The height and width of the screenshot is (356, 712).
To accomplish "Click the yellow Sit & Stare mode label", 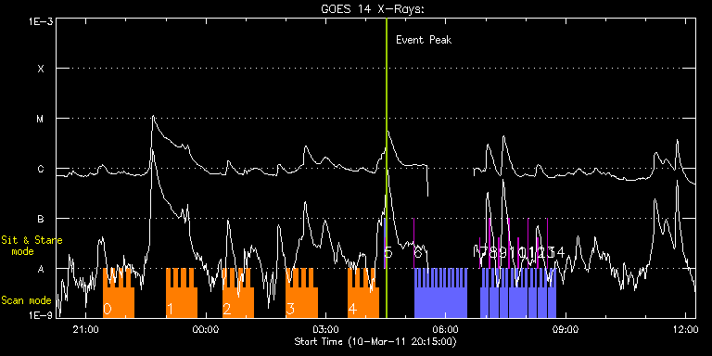I will (x=32, y=246).
